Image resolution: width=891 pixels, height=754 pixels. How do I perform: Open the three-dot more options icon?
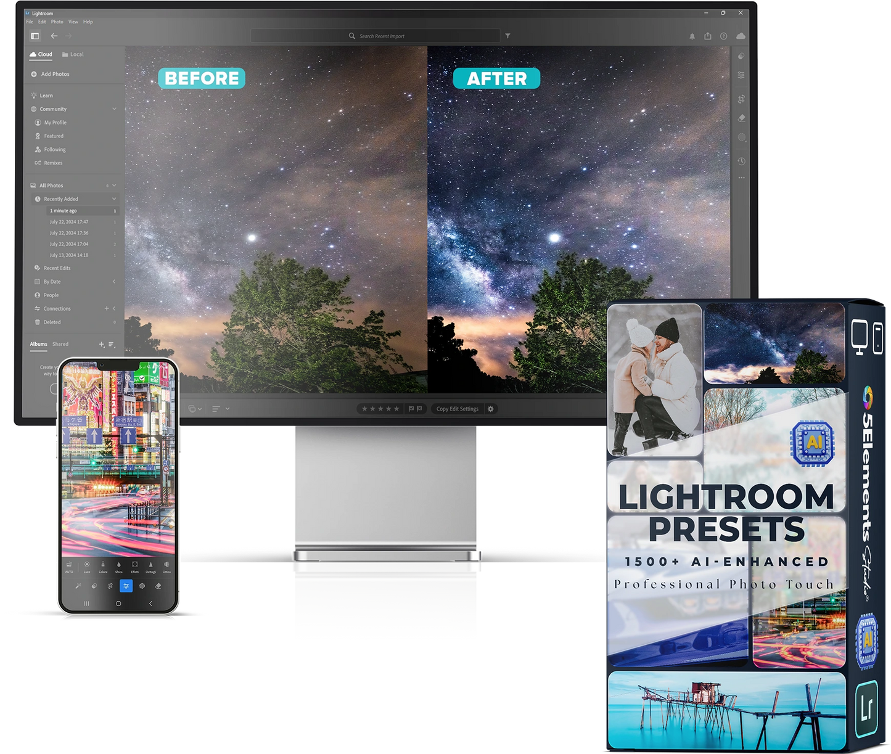(741, 178)
